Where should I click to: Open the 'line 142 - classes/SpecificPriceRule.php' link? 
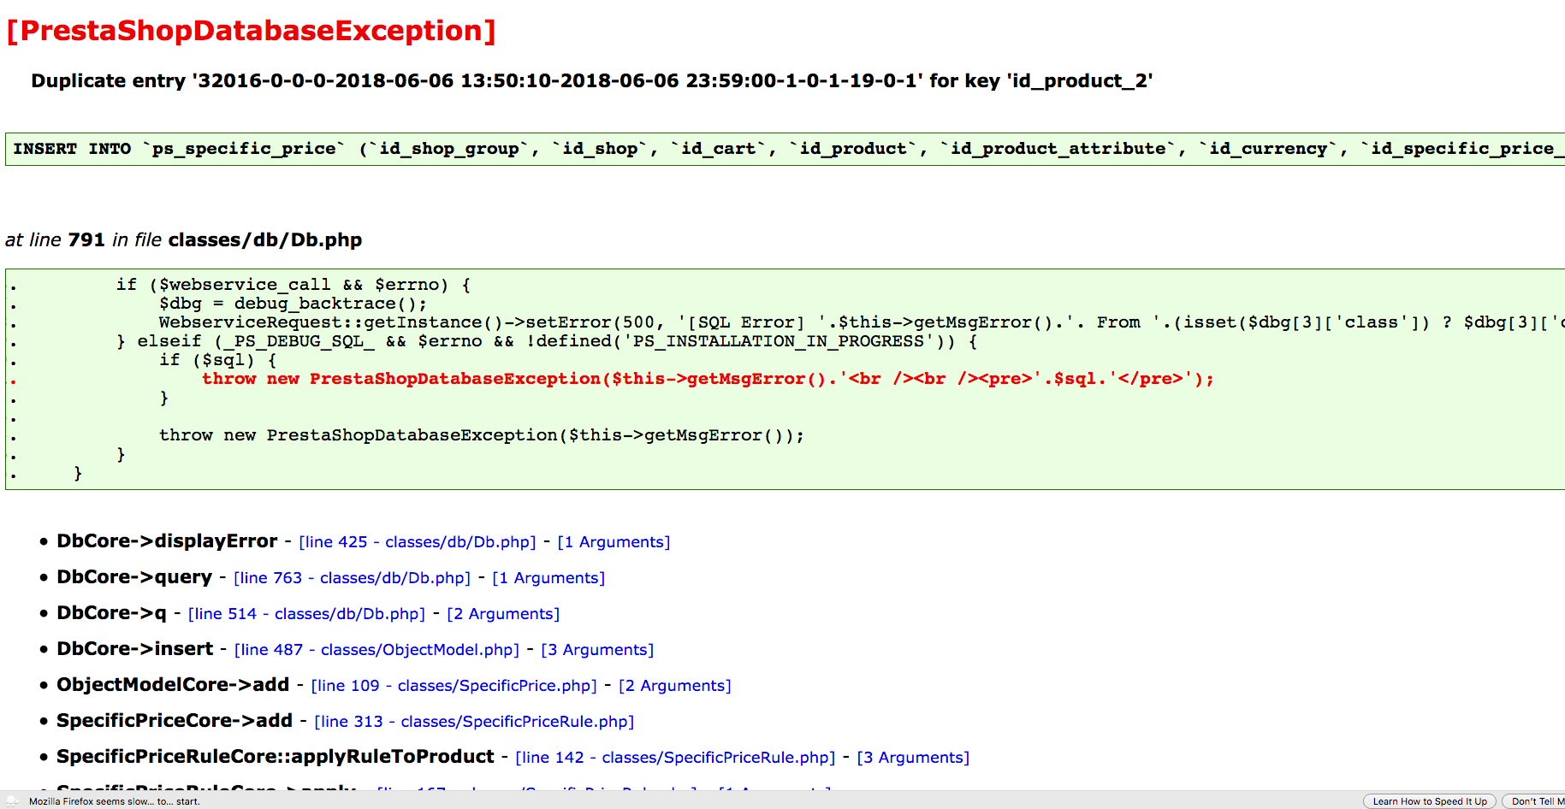pyautogui.click(x=675, y=758)
